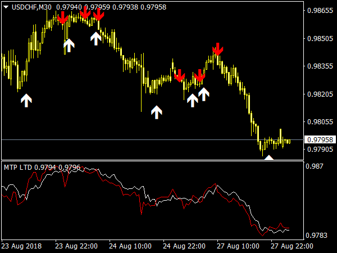
Task: Click the 24 Aug 10:00 time label
Action: 130,246
